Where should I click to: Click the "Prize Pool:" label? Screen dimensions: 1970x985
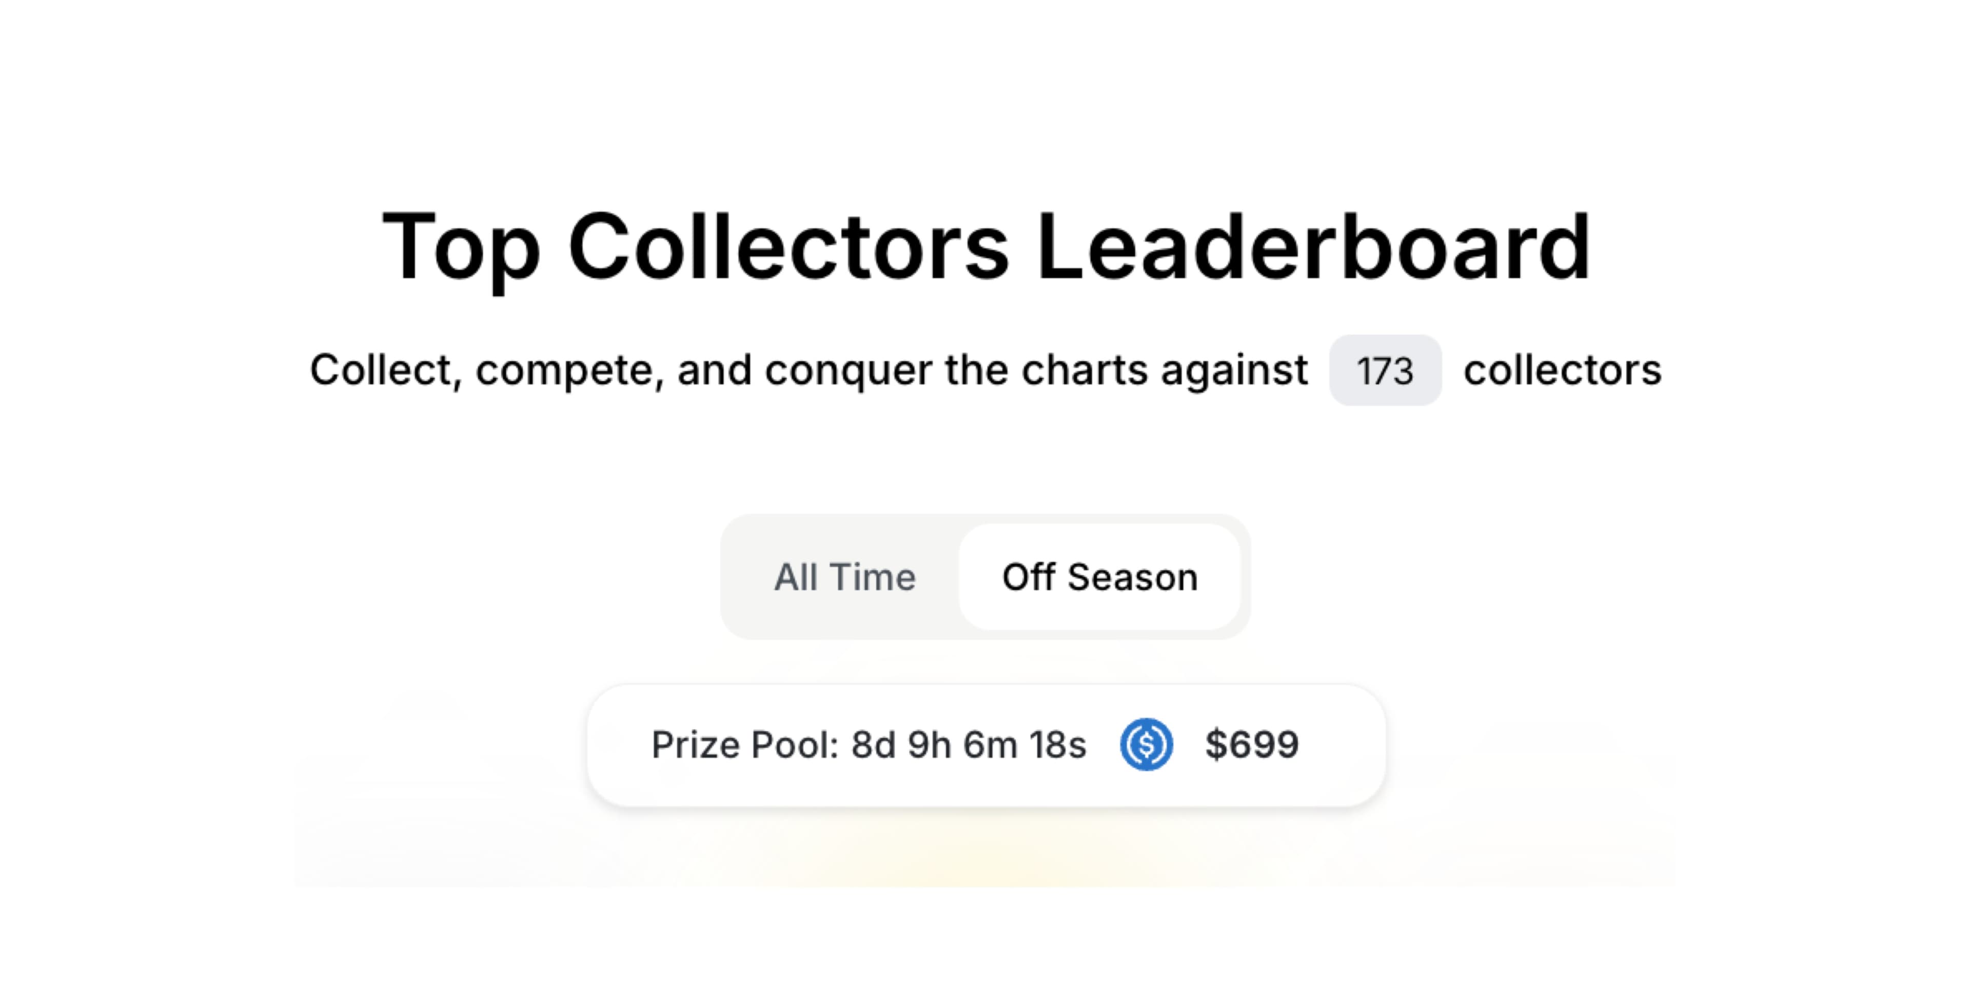(x=745, y=744)
